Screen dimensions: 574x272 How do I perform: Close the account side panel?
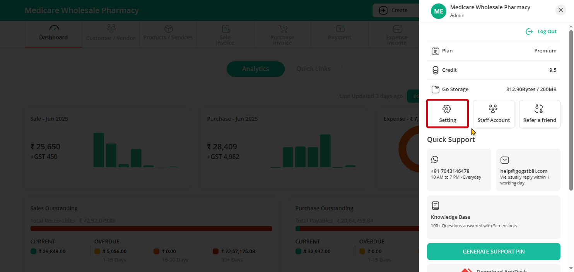tap(561, 10)
